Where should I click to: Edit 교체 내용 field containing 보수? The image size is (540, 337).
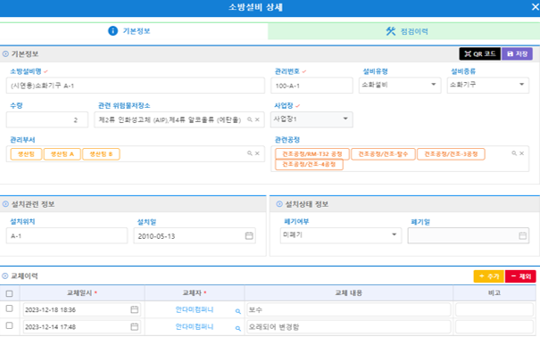tap(349, 310)
